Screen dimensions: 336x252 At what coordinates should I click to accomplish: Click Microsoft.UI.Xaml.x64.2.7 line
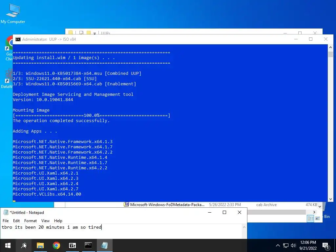[45, 189]
